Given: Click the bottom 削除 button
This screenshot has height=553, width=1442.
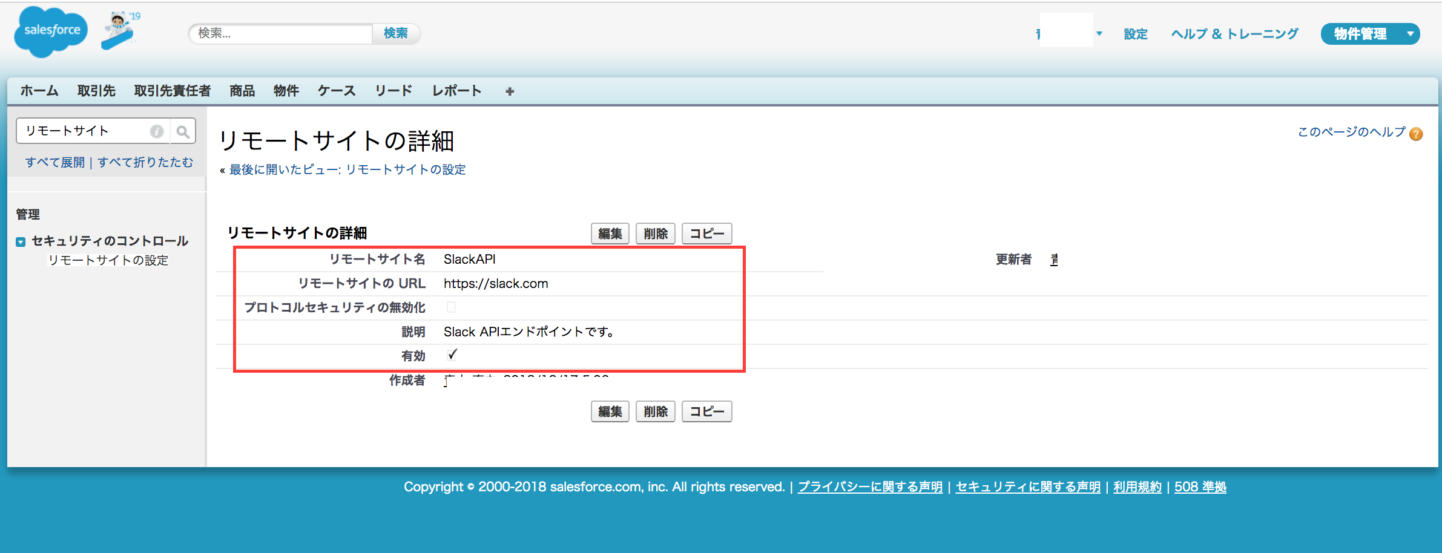Looking at the screenshot, I should [x=656, y=411].
